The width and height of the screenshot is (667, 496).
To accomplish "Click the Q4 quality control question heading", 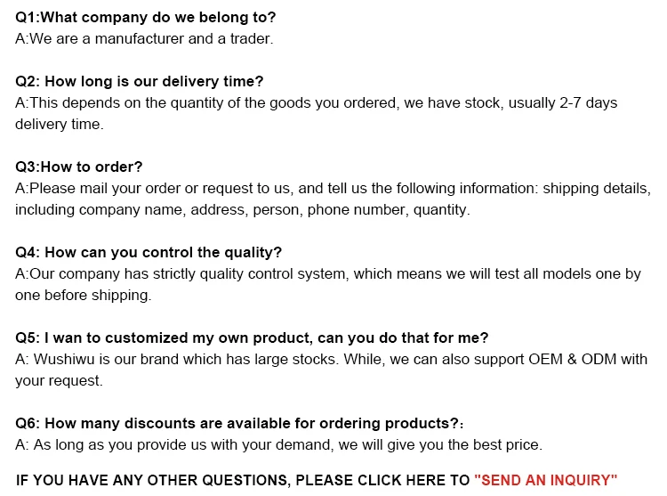I will coord(149,253).
